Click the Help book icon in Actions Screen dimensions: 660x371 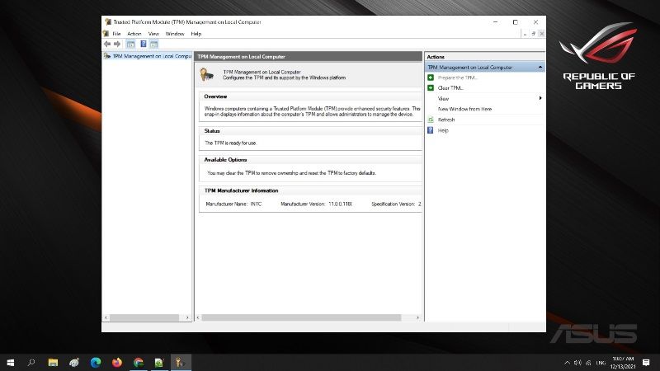pyautogui.click(x=431, y=130)
